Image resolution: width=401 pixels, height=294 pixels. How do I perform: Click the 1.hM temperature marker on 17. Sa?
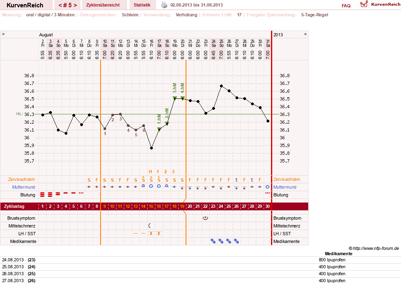[x=159, y=129]
